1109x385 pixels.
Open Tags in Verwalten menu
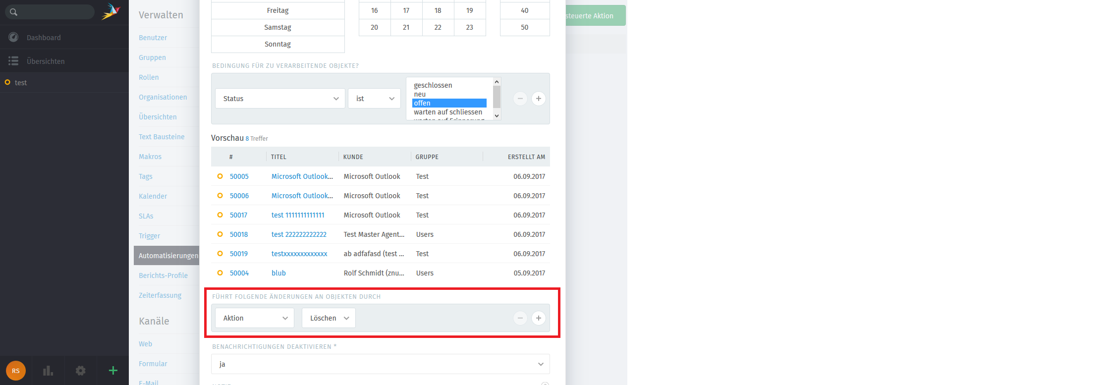click(x=146, y=176)
